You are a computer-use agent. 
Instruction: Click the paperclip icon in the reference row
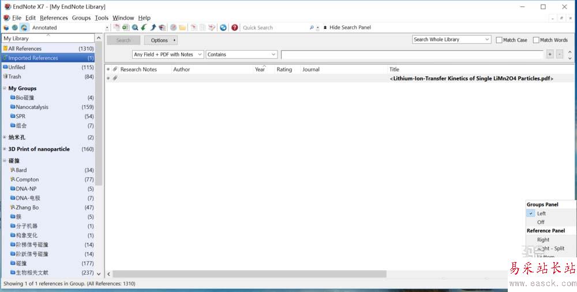(115, 78)
